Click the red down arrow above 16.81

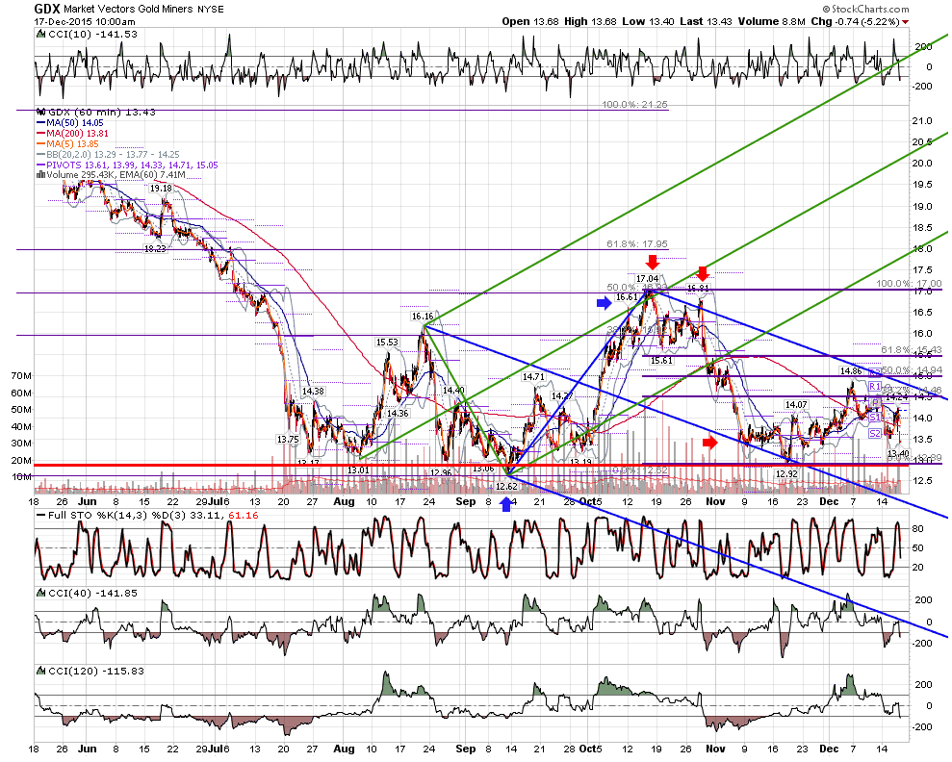tap(702, 272)
